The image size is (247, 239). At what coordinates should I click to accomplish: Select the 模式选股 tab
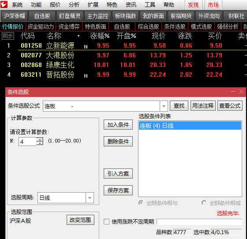point(201,26)
